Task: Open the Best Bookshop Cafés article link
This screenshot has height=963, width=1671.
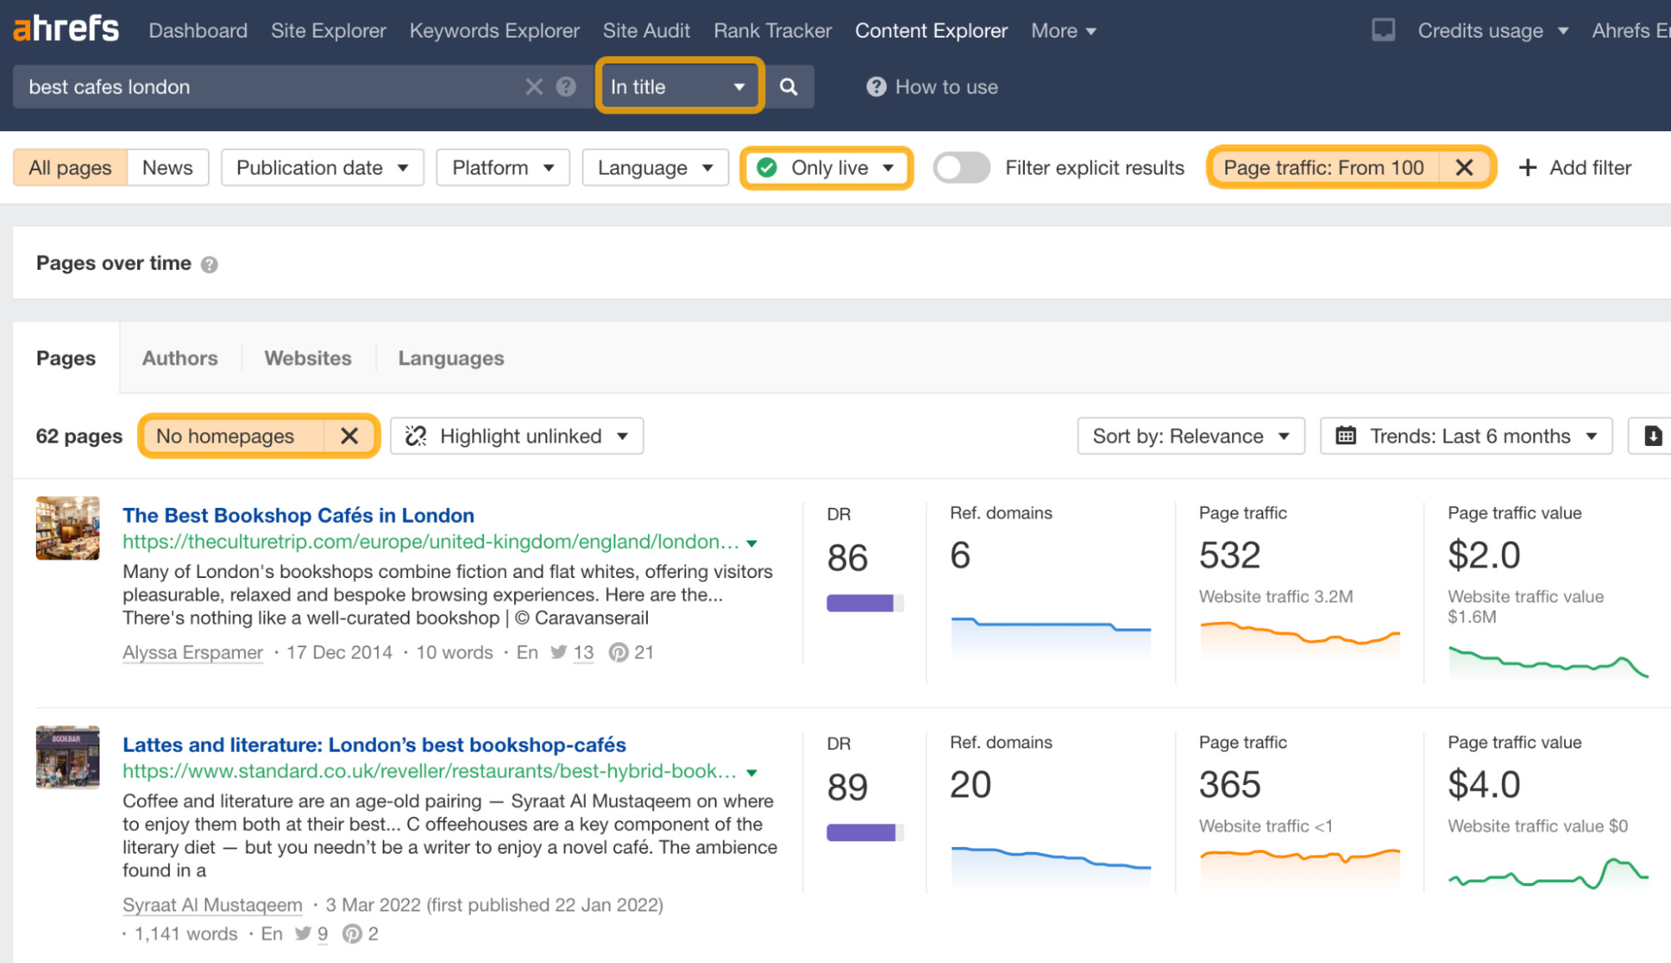Action: [298, 514]
